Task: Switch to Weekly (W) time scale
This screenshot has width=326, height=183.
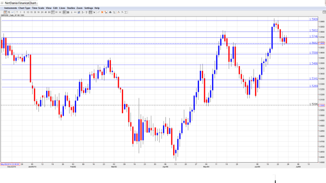Action: point(56,13)
